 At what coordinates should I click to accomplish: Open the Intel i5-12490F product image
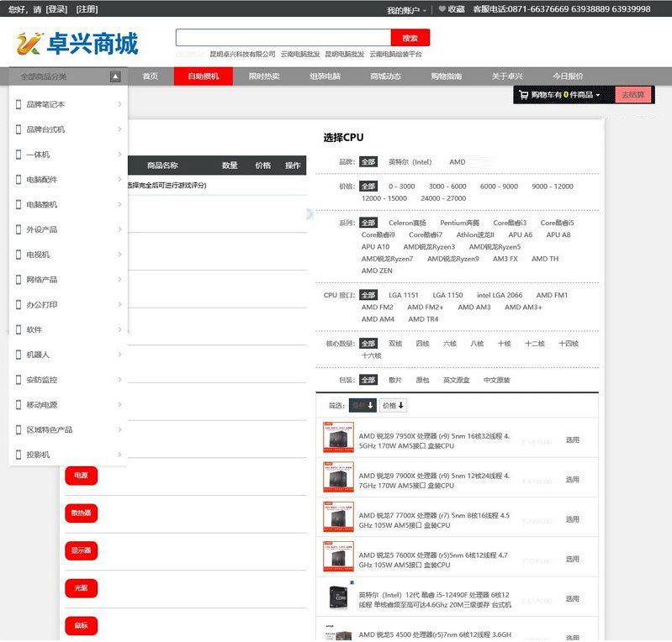click(338, 597)
